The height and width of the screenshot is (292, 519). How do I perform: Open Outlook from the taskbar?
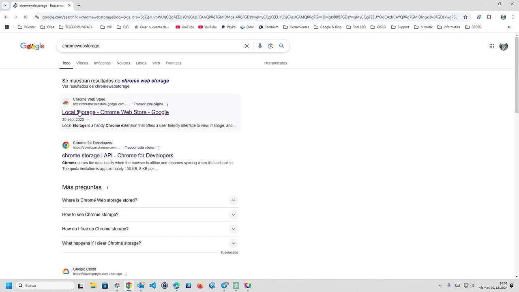(141, 286)
